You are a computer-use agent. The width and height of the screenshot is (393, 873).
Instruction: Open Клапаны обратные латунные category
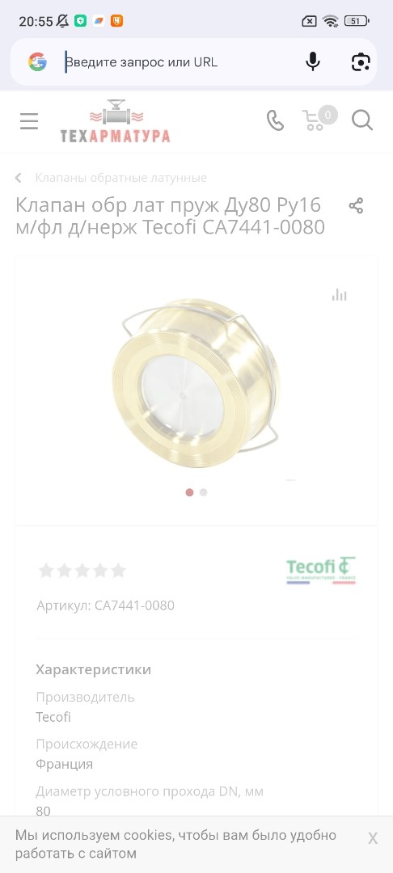(x=120, y=178)
